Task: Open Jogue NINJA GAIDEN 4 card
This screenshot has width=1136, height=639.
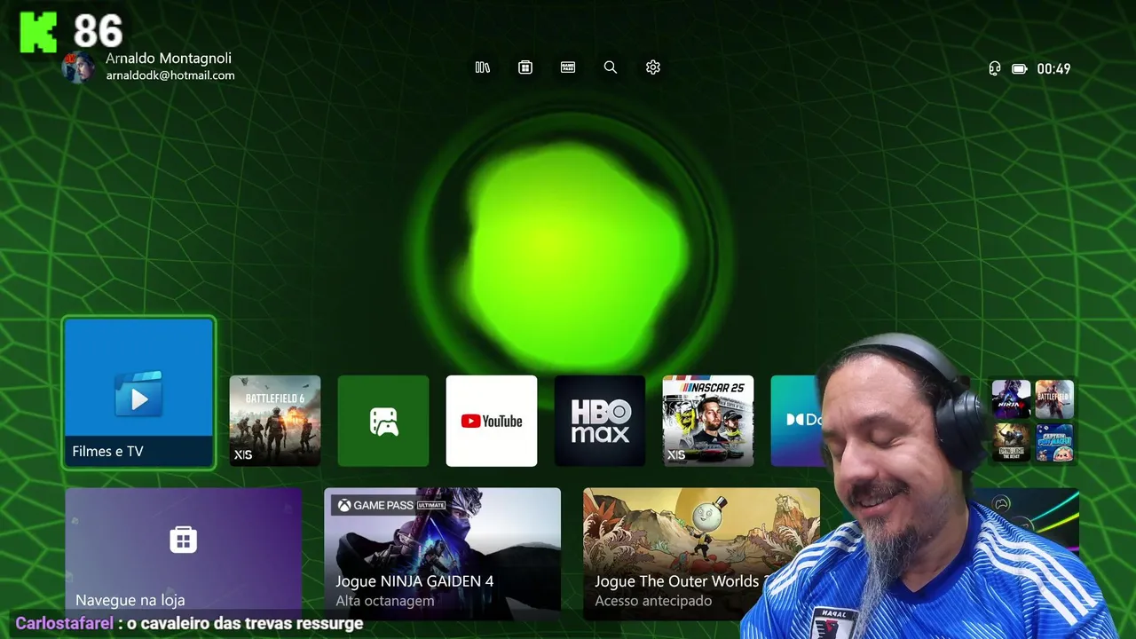Action: [442, 552]
